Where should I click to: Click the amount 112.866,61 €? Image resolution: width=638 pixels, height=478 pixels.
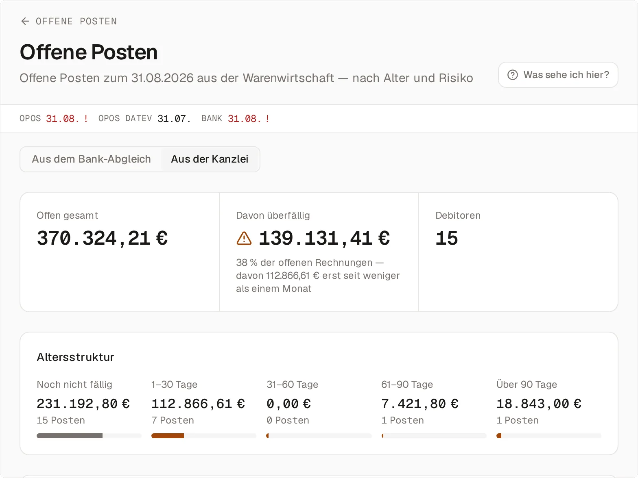(198, 404)
